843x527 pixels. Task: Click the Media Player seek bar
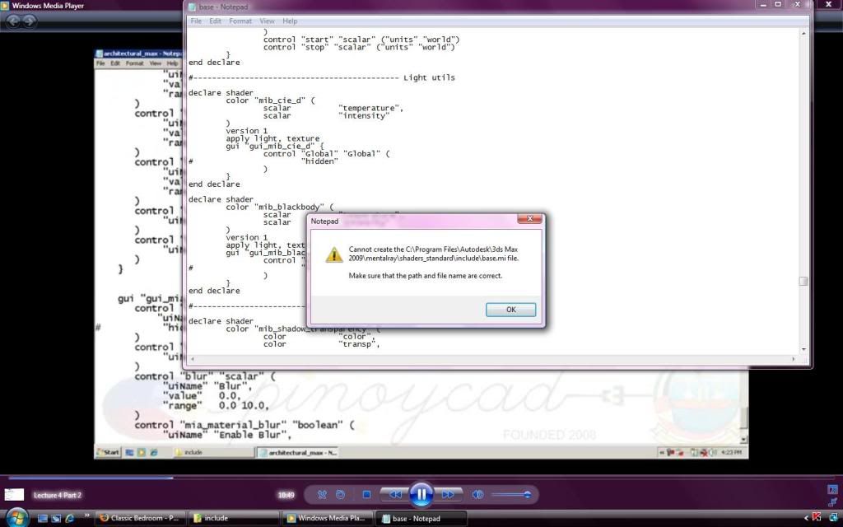(x=421, y=477)
